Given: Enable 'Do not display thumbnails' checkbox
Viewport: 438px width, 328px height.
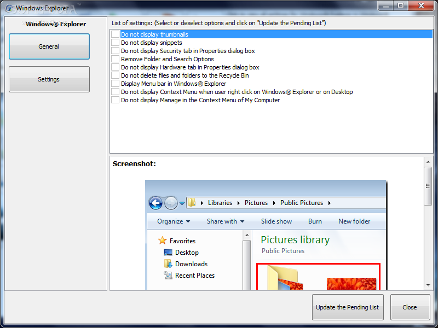Looking at the screenshot, I should [x=115, y=34].
